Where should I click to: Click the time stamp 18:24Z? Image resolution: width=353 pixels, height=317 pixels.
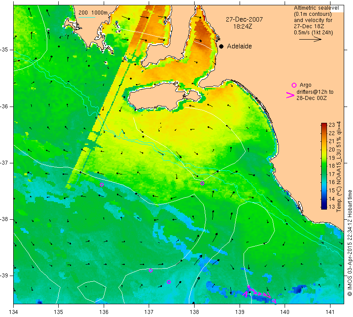click(x=242, y=26)
